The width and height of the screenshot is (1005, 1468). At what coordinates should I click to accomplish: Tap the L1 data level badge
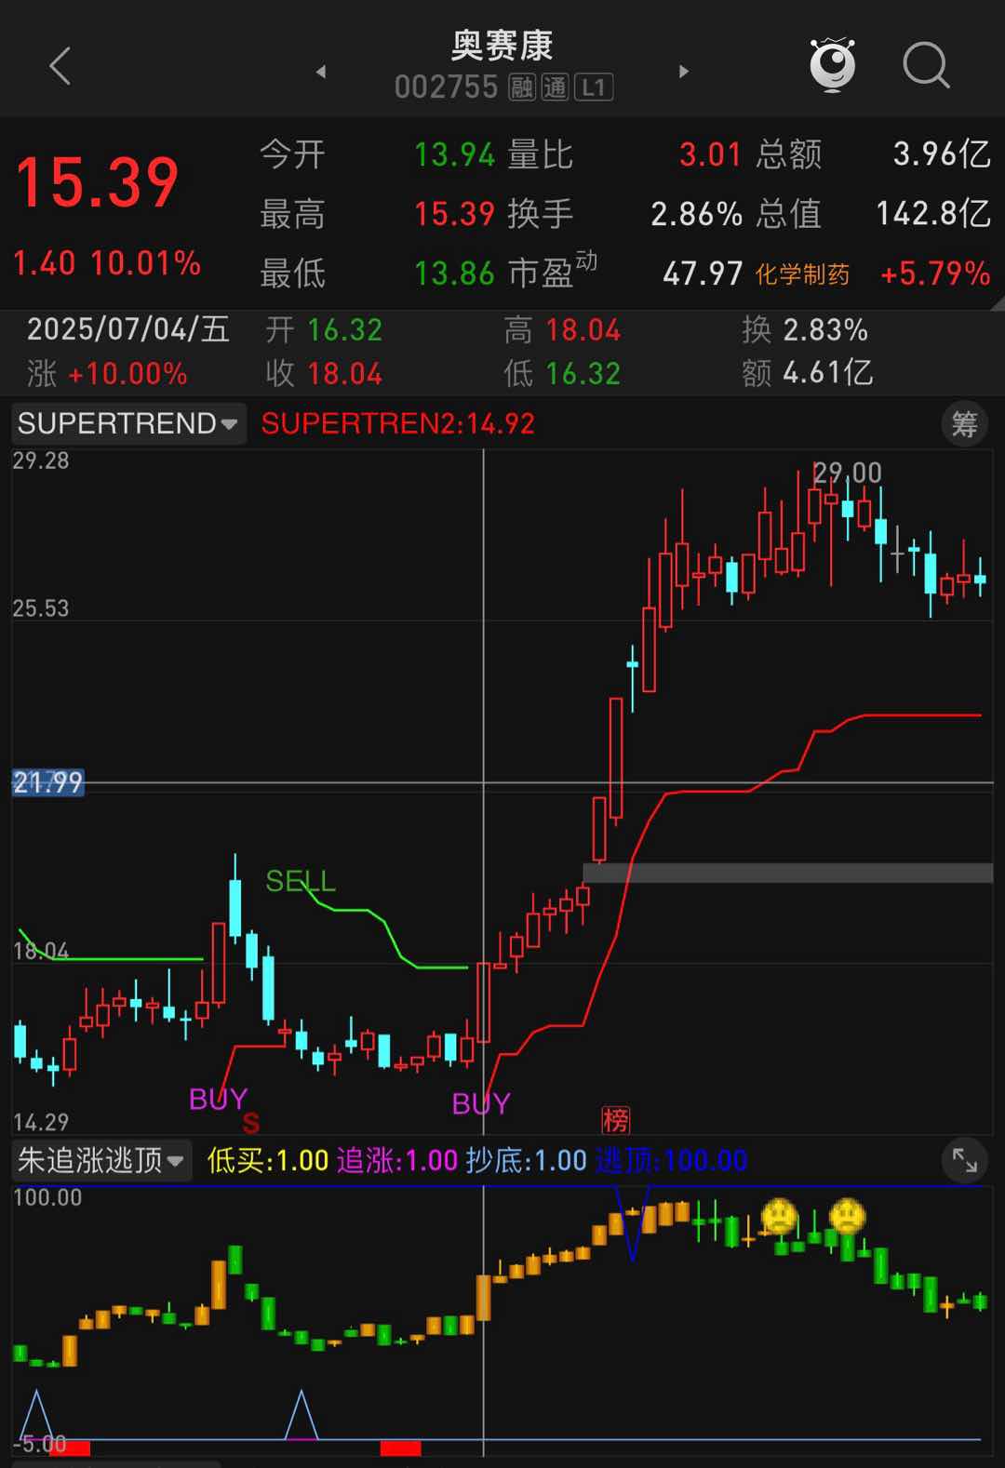pos(594,88)
